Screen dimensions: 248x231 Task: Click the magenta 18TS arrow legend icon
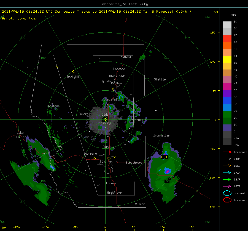pos(227,187)
